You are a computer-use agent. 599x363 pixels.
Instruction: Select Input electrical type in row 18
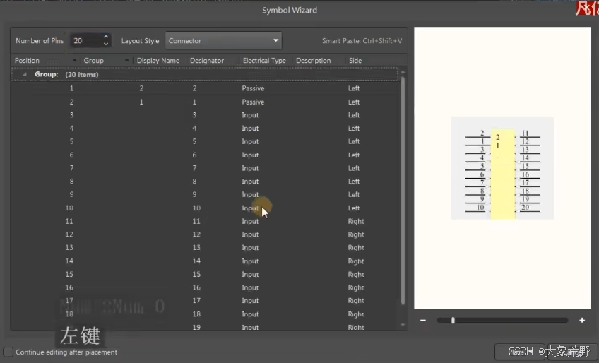(x=250, y=314)
